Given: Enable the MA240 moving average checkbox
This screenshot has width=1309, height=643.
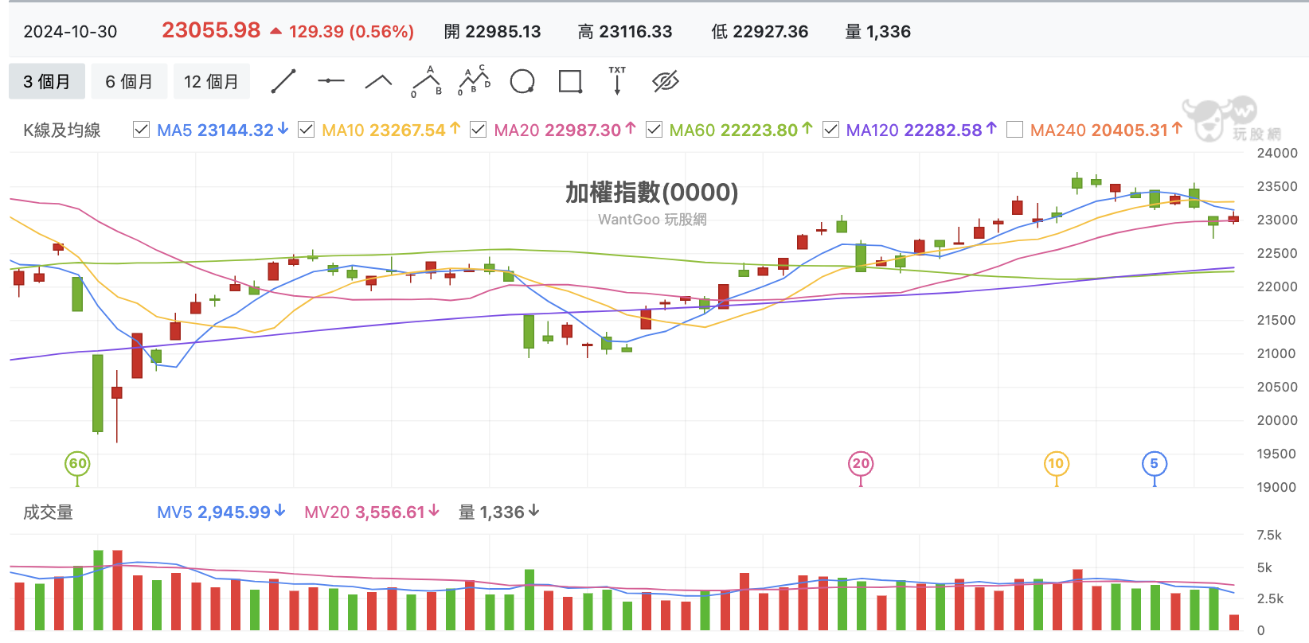Looking at the screenshot, I should pyautogui.click(x=1015, y=130).
